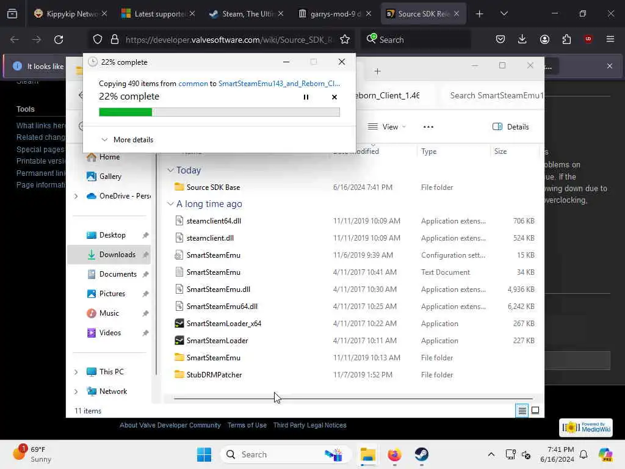Expand More details in copy dialog
This screenshot has height=469, width=625.
(x=128, y=140)
